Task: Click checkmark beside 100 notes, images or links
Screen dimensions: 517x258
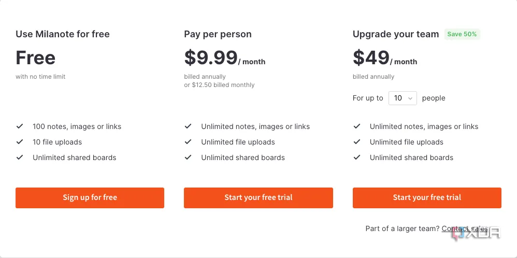Action: click(x=20, y=126)
